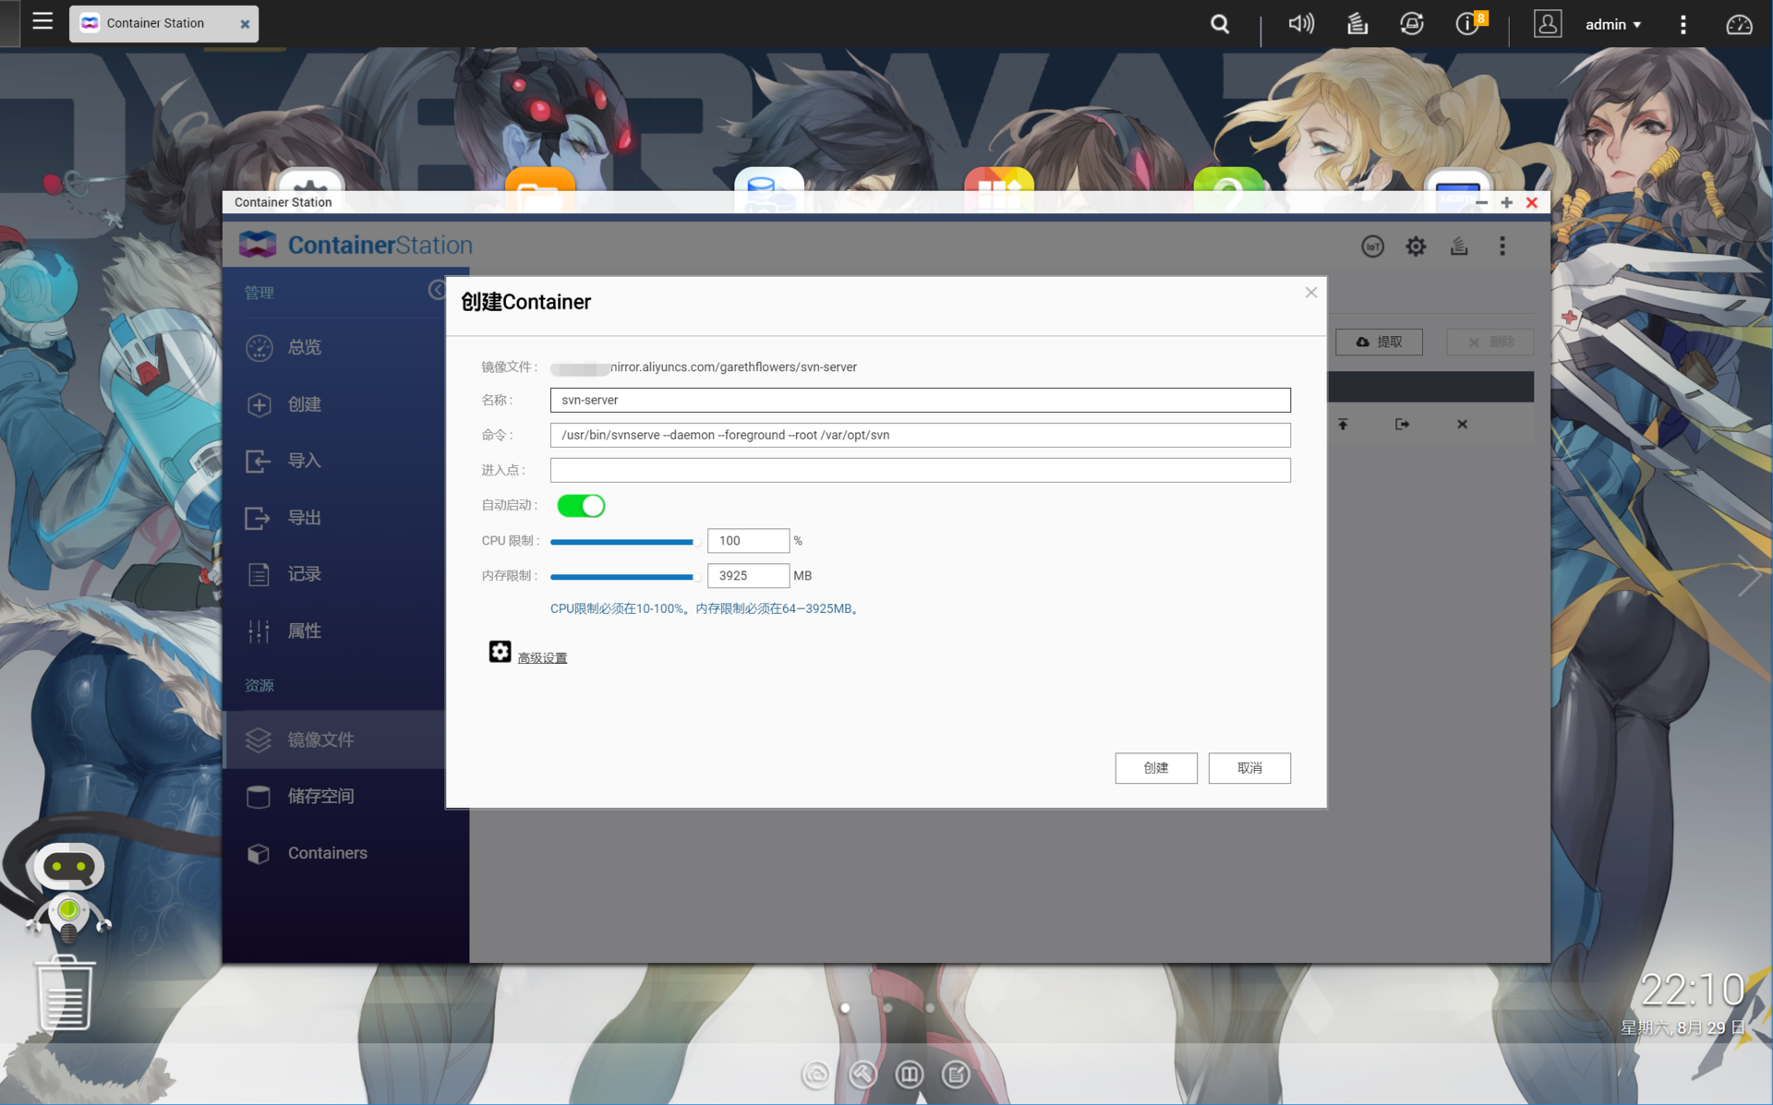
Task: Click the CPU limit slider track
Action: tap(621, 542)
